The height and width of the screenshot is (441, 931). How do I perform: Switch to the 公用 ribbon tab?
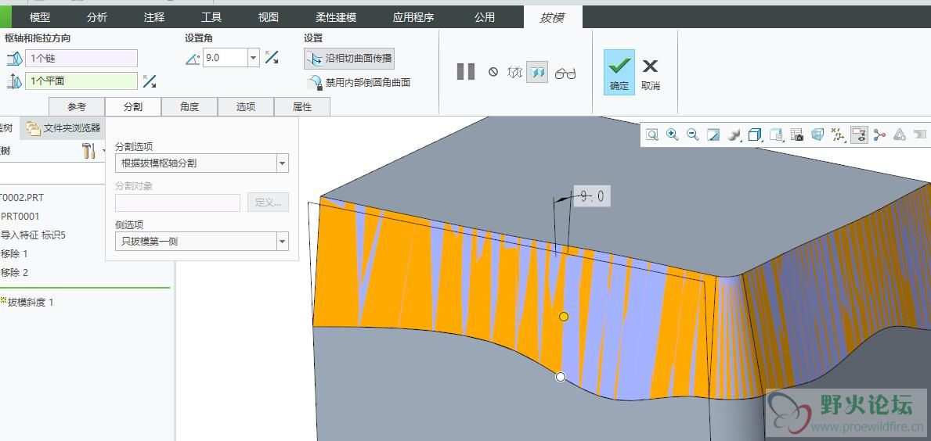click(x=485, y=17)
